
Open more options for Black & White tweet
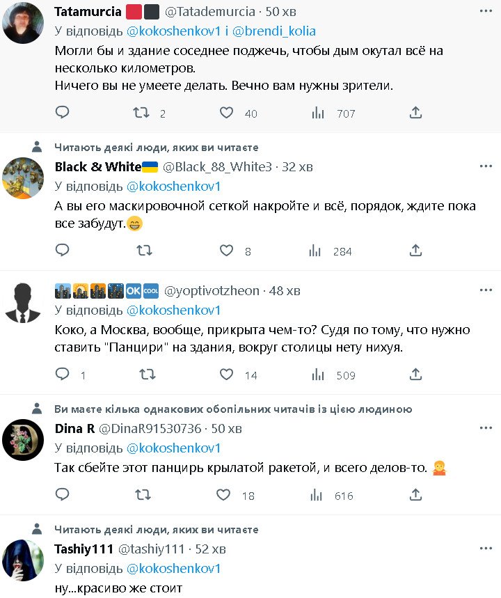click(x=486, y=166)
